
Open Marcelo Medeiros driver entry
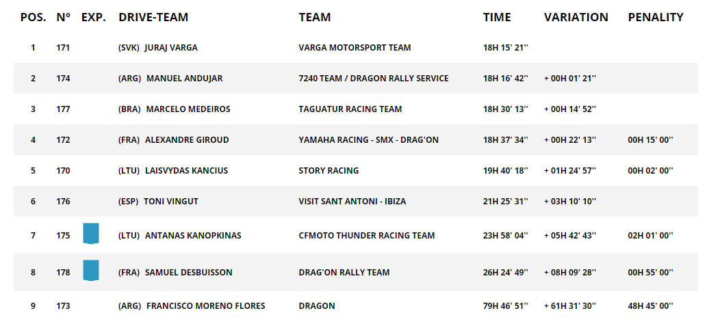point(188,109)
